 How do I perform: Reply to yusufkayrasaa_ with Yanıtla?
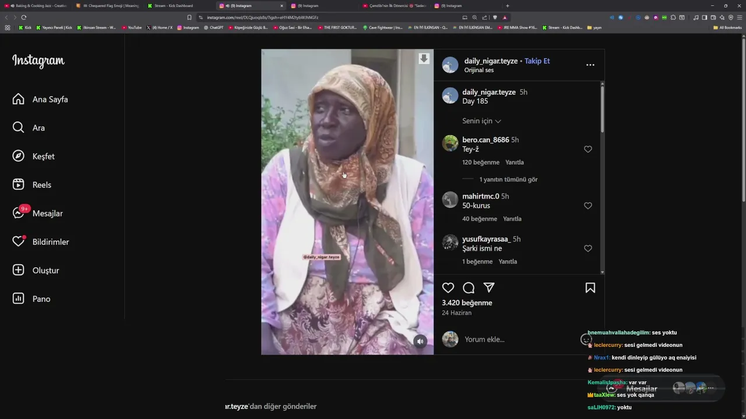coord(508,262)
